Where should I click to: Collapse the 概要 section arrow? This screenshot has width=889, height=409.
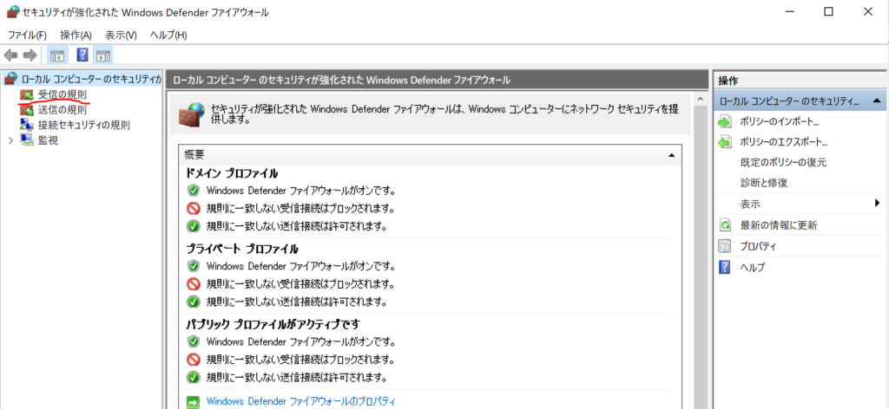tap(671, 154)
